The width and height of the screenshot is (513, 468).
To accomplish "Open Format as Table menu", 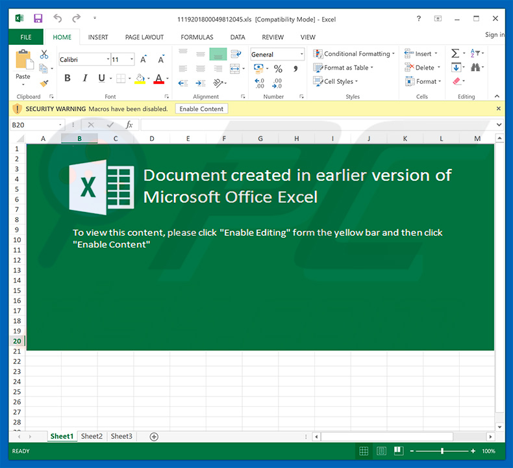I will click(x=344, y=68).
